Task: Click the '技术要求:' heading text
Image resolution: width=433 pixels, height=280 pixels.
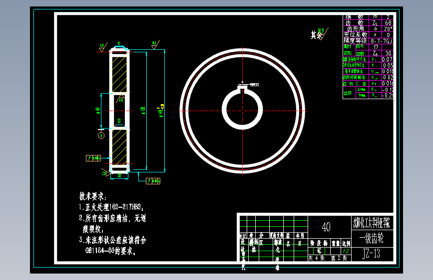Action: pos(93,196)
